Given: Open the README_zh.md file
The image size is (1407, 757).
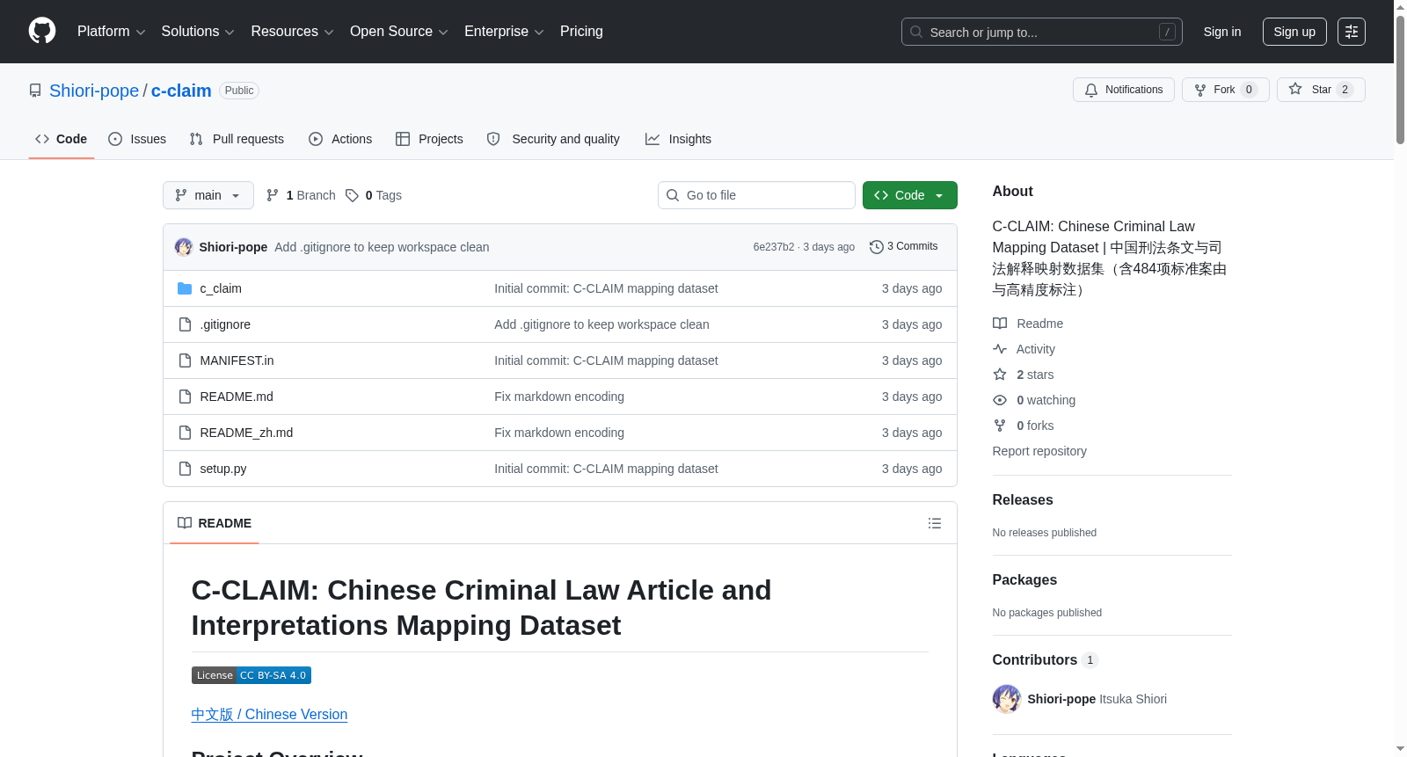Looking at the screenshot, I should point(246,433).
